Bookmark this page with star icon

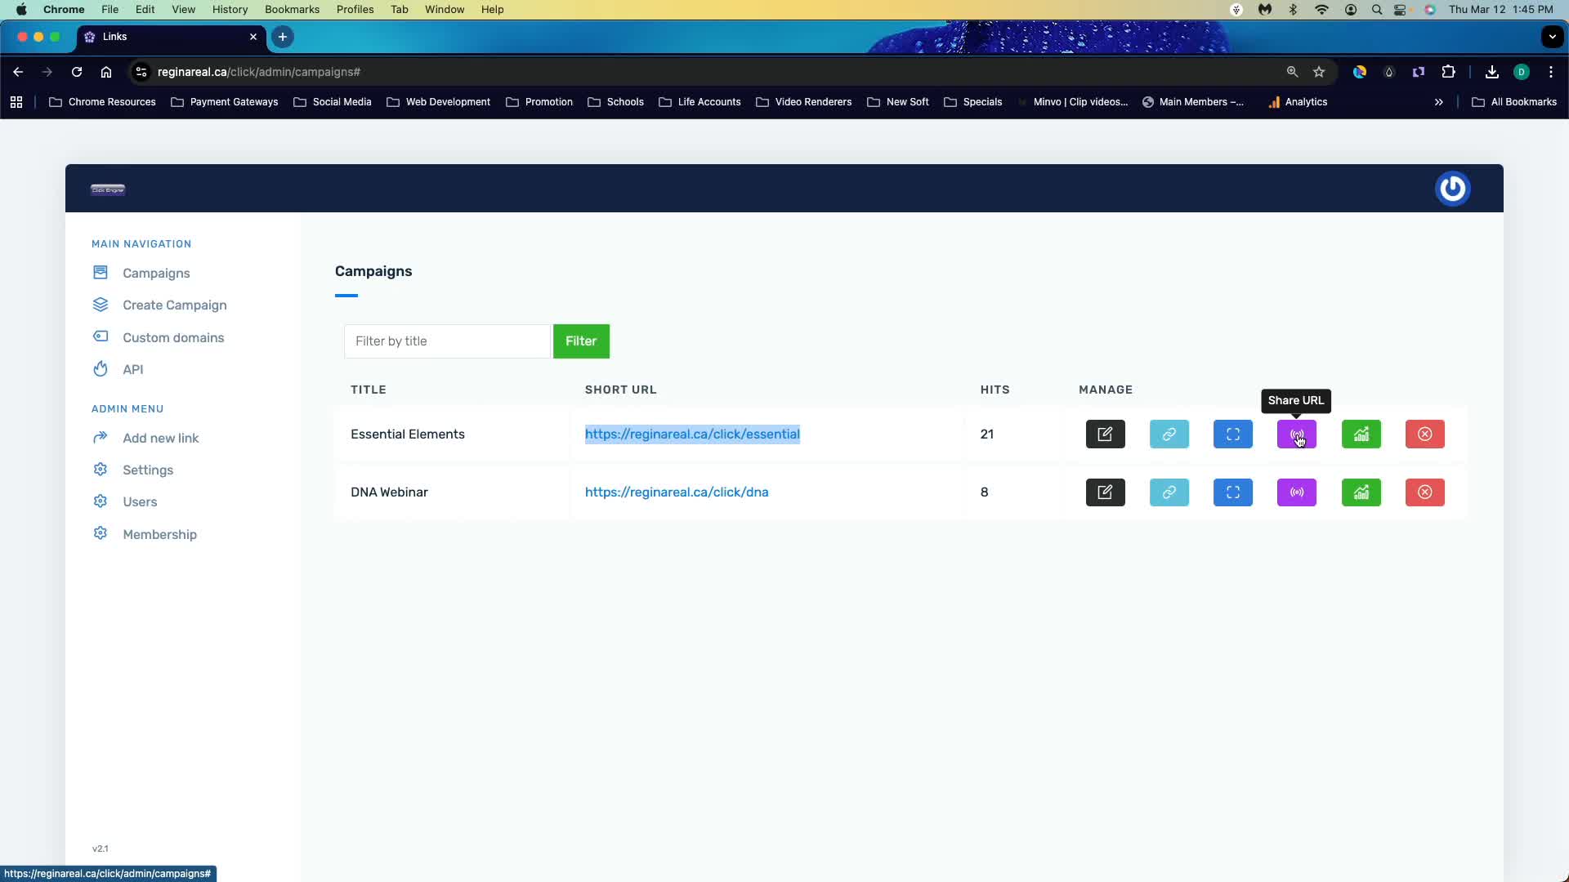(x=1319, y=72)
